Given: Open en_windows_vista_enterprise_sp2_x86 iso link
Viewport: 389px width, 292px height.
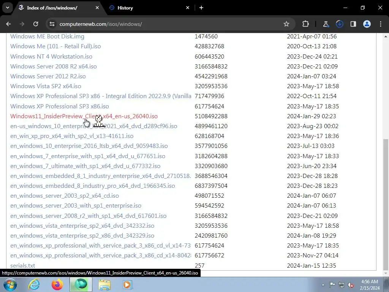Looking at the screenshot, I should tap(82, 236).
